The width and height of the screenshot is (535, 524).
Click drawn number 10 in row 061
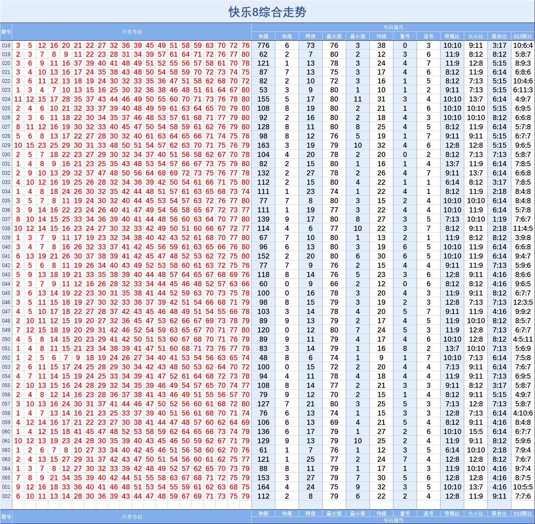pos(18,441)
